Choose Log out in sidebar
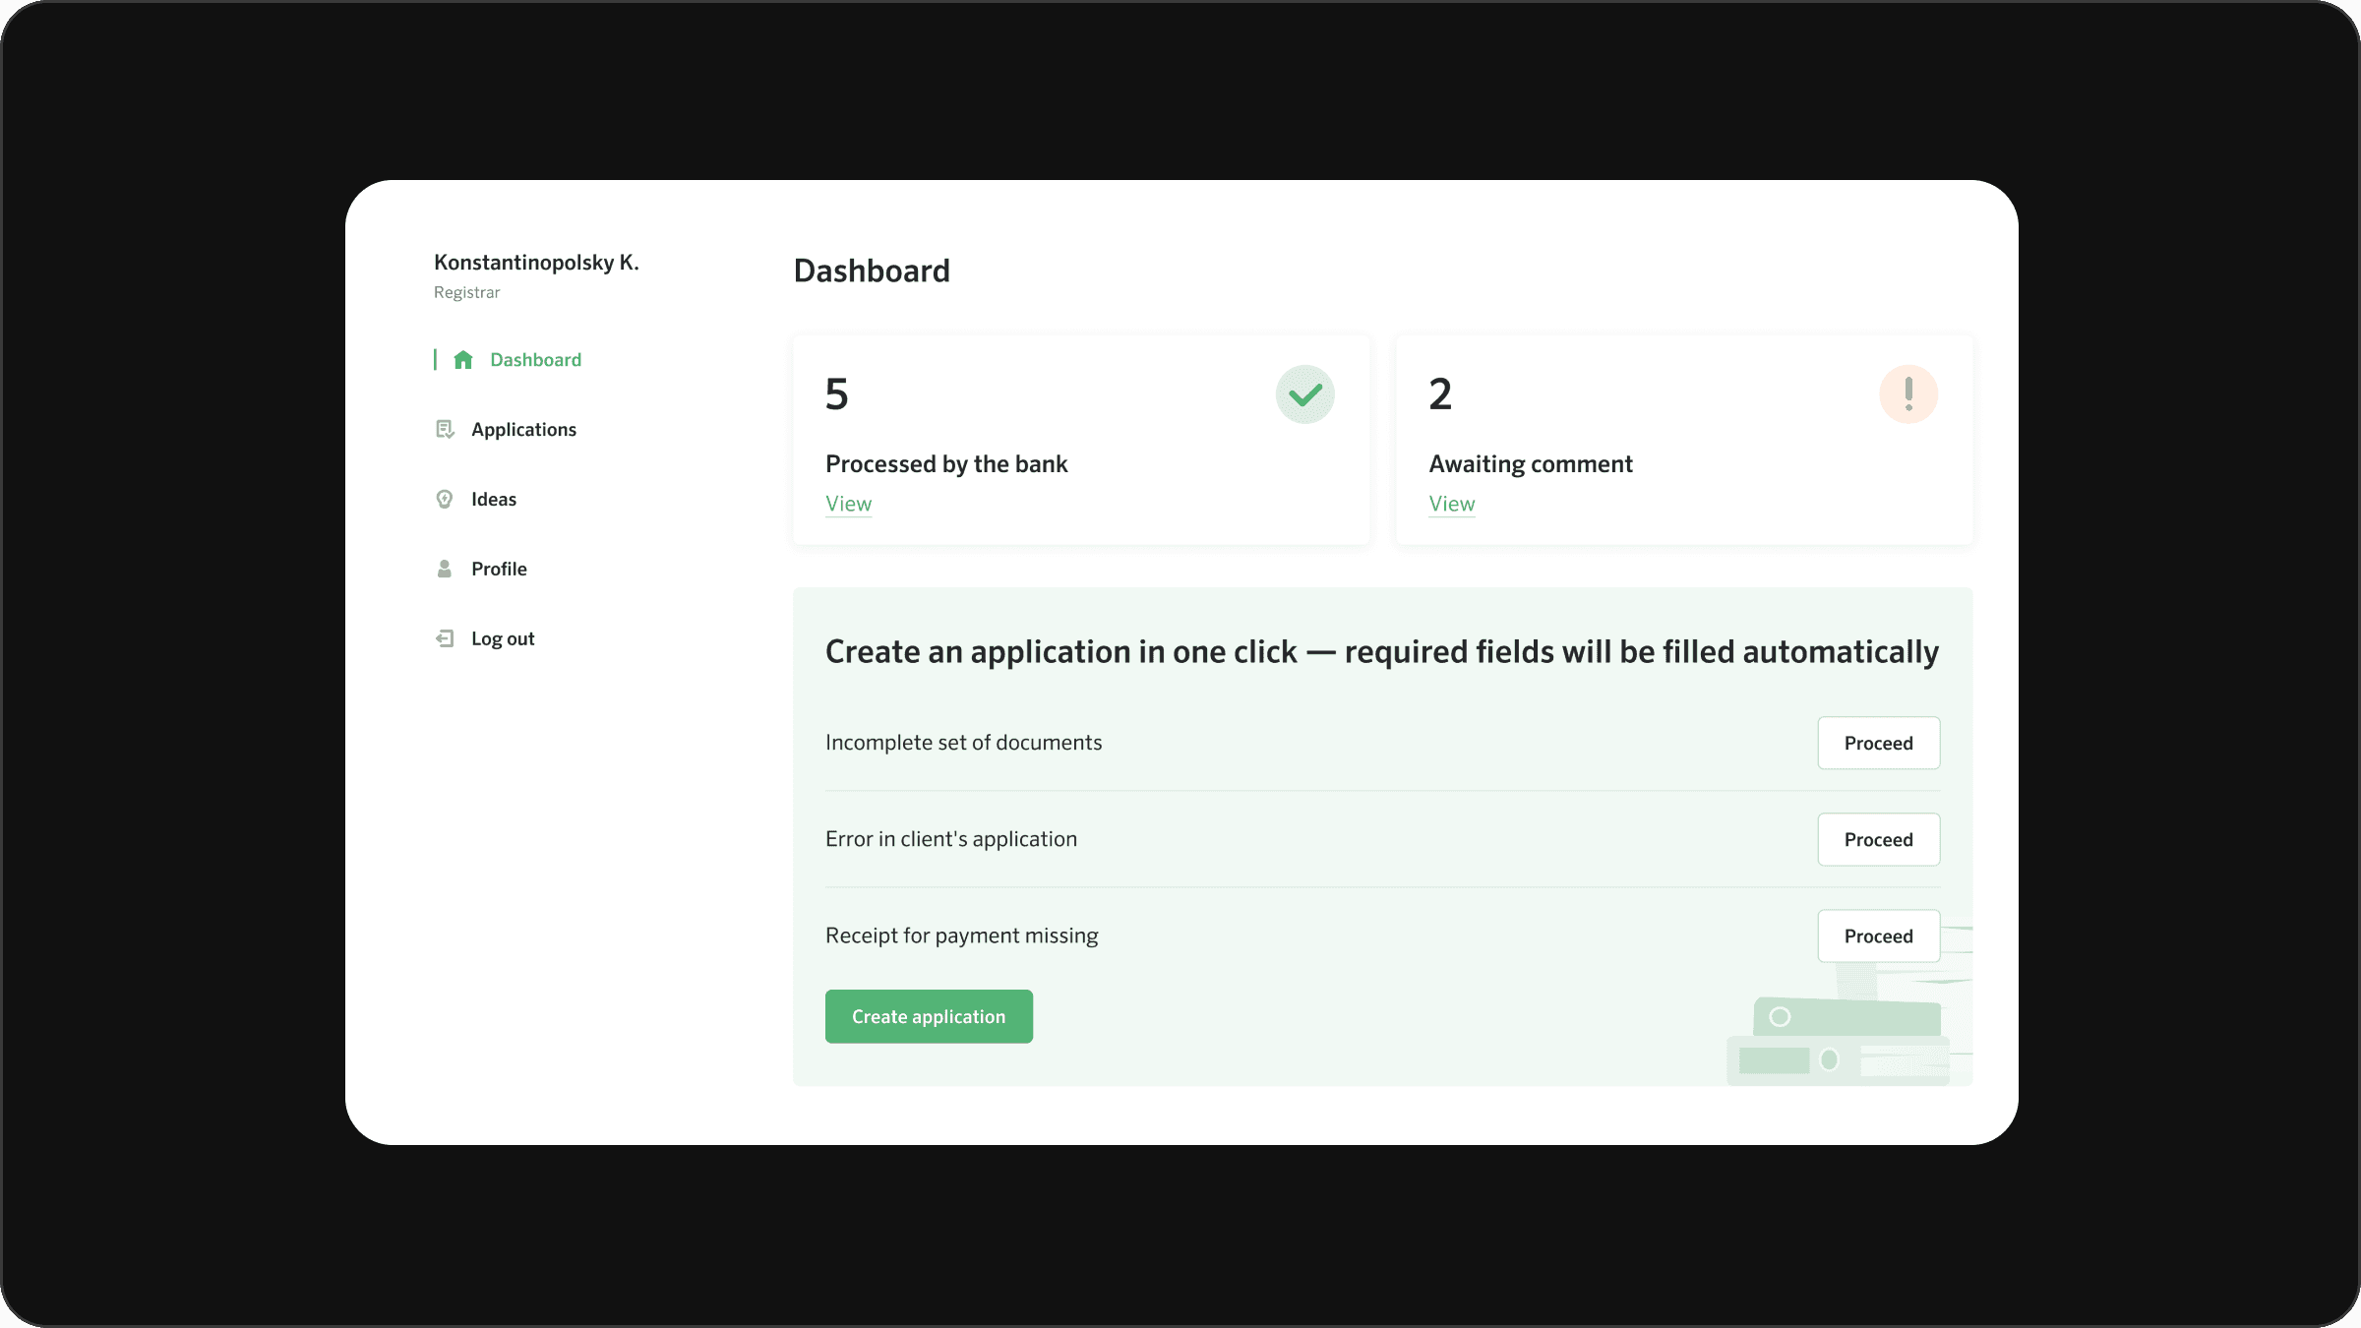Image resolution: width=2361 pixels, height=1328 pixels. click(x=503, y=639)
